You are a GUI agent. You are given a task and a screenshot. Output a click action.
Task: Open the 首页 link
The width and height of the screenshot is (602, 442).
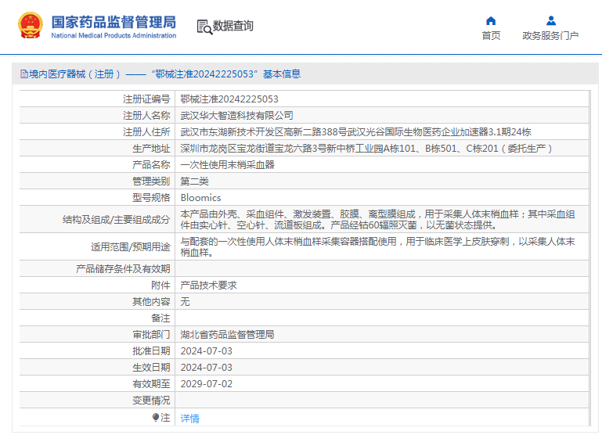[491, 36]
